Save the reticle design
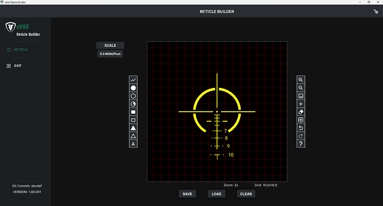This screenshot has height=206, width=383. [x=187, y=194]
